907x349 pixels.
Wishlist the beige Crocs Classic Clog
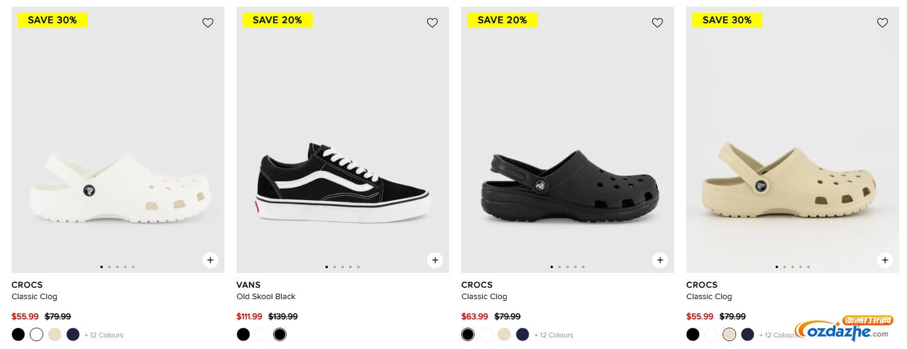point(883,22)
